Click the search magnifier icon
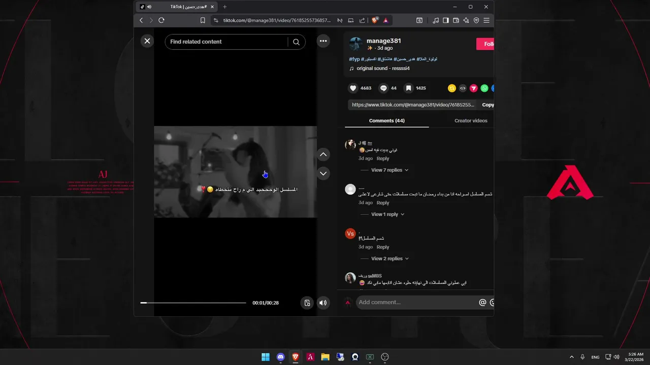The image size is (650, 365). click(x=296, y=42)
